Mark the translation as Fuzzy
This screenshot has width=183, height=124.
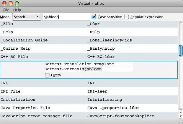click(47, 75)
